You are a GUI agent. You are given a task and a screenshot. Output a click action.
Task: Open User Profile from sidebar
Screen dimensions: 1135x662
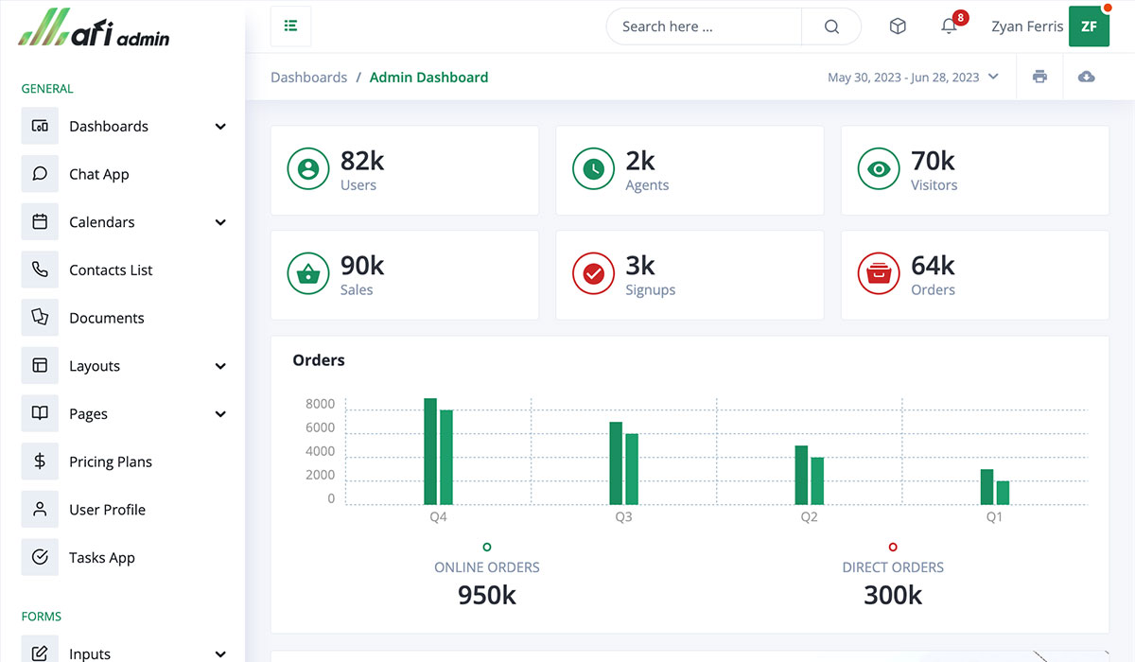point(107,510)
